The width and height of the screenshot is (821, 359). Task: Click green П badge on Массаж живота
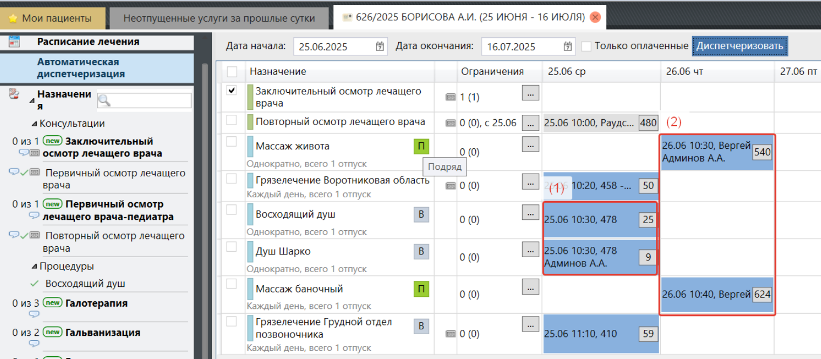[421, 146]
